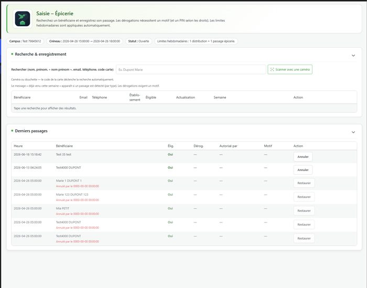This screenshot has width=367, height=288.
Task: Click the Éligible column header
Action: tap(151, 98)
